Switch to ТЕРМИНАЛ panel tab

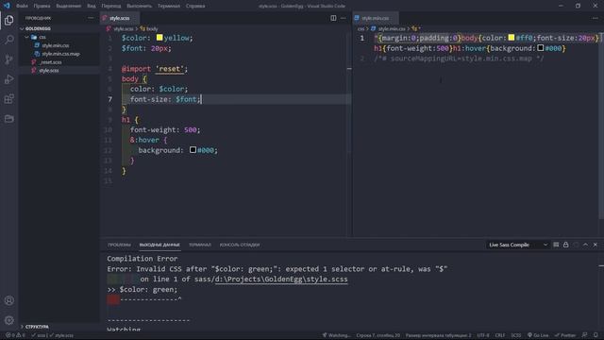[x=199, y=245]
